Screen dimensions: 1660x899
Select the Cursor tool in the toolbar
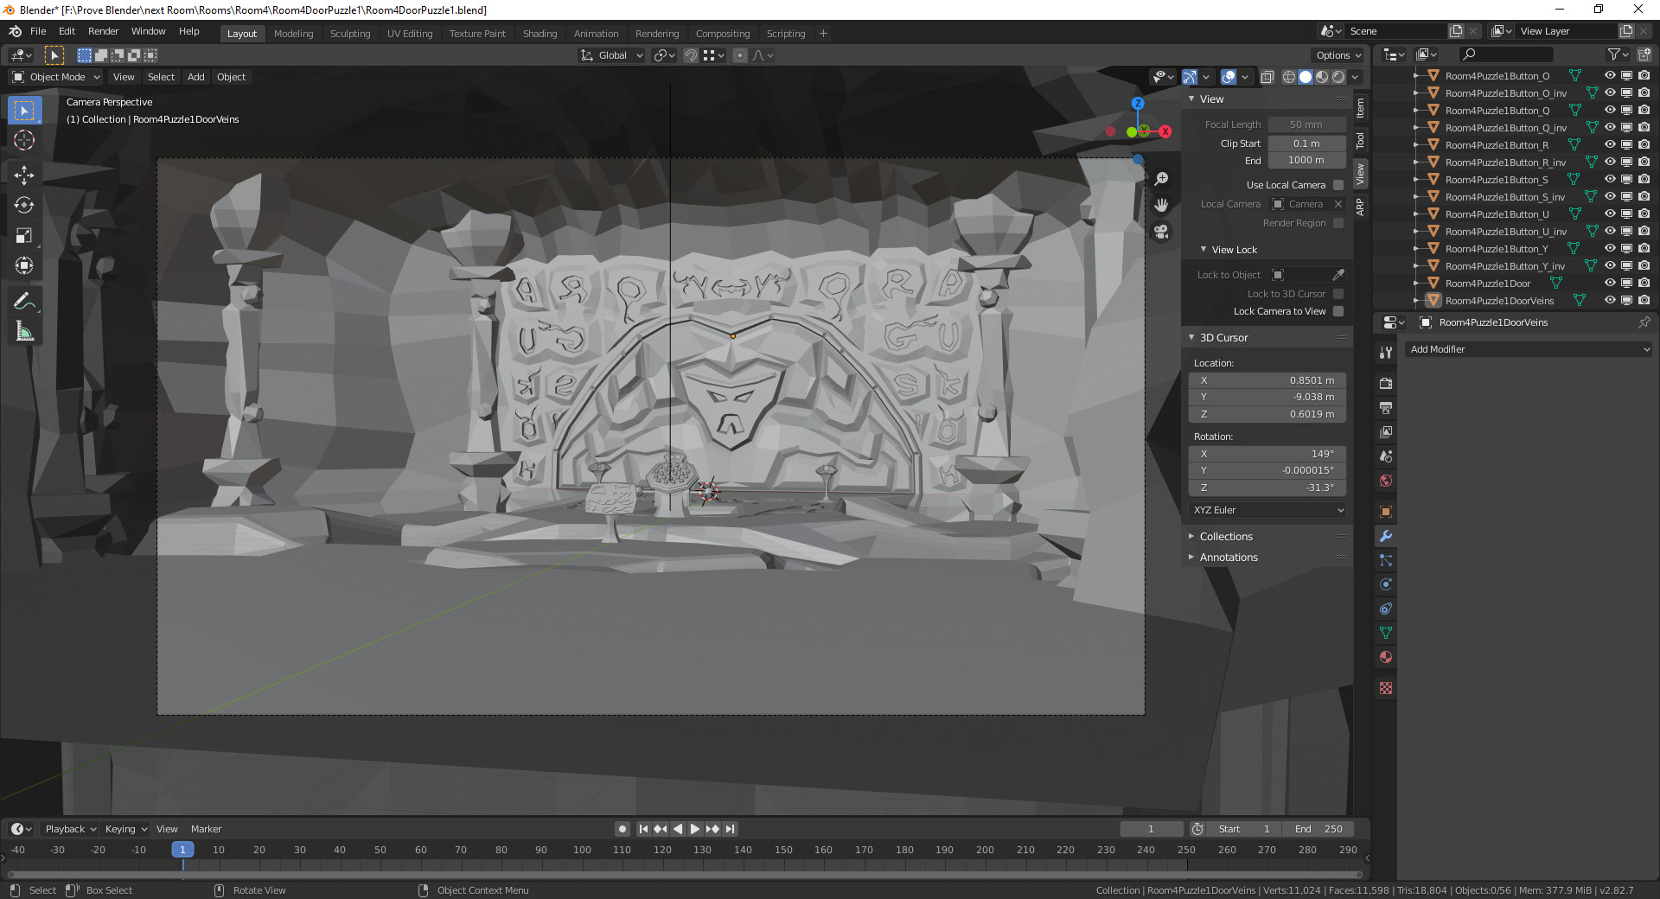[x=24, y=140]
